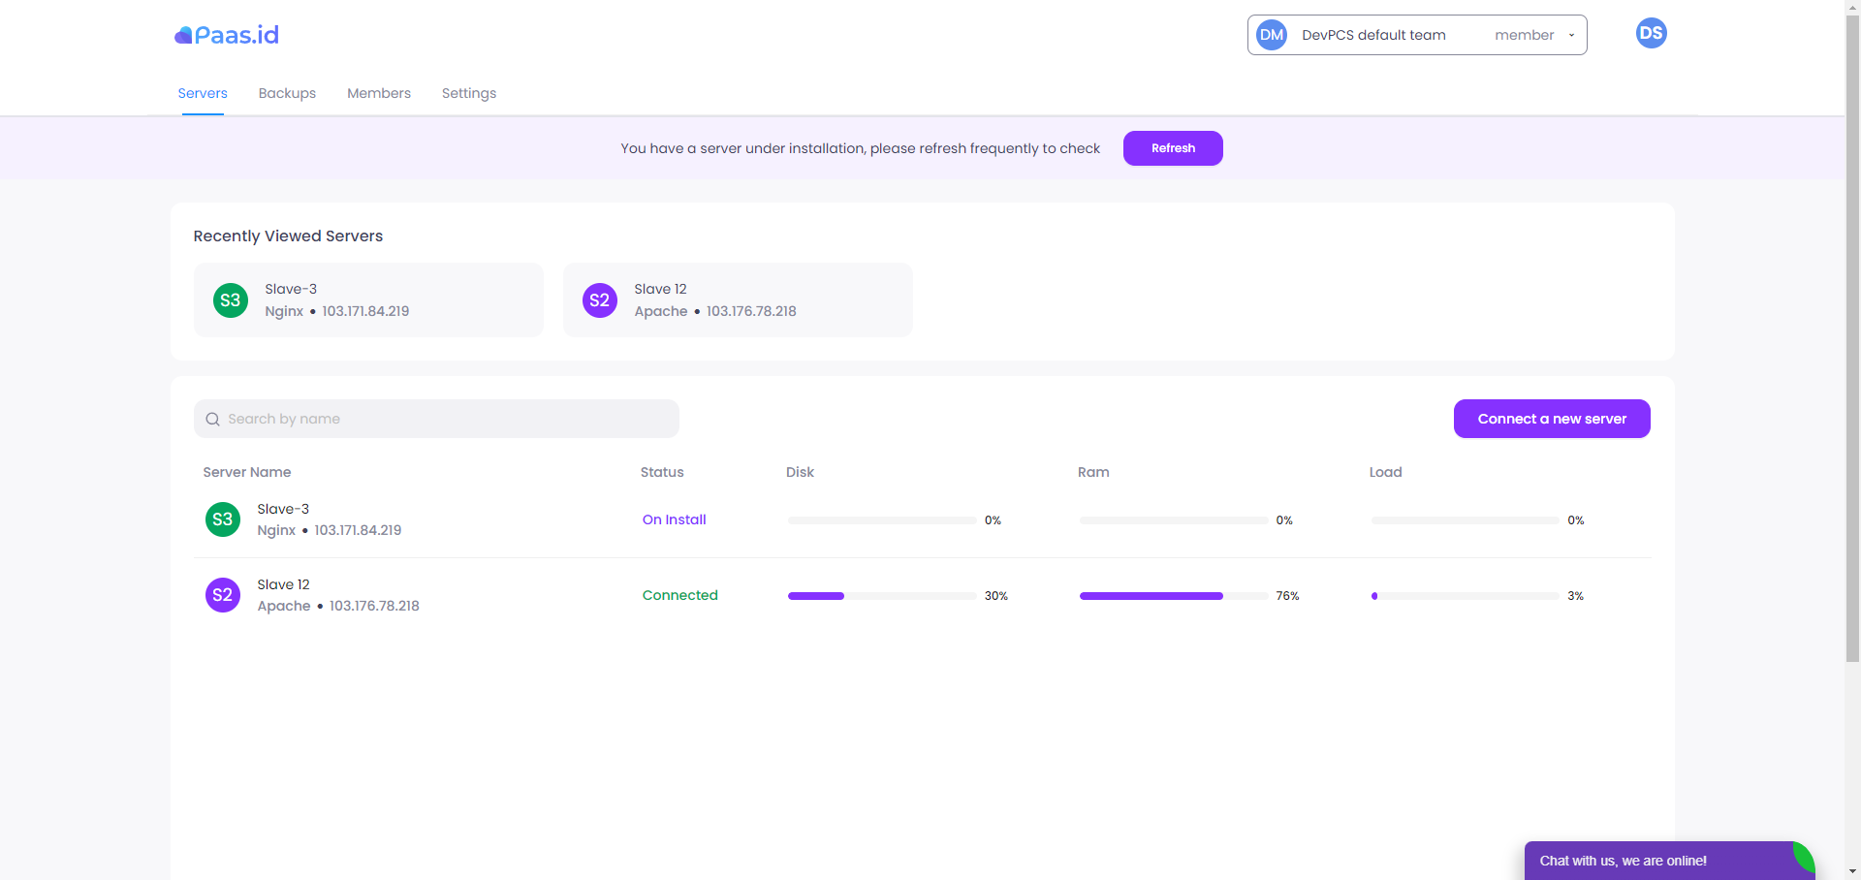Open the DS user avatar menu
1861x880 pixels.
(1651, 33)
